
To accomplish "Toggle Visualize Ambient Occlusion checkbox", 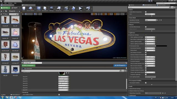I will 146,70.
